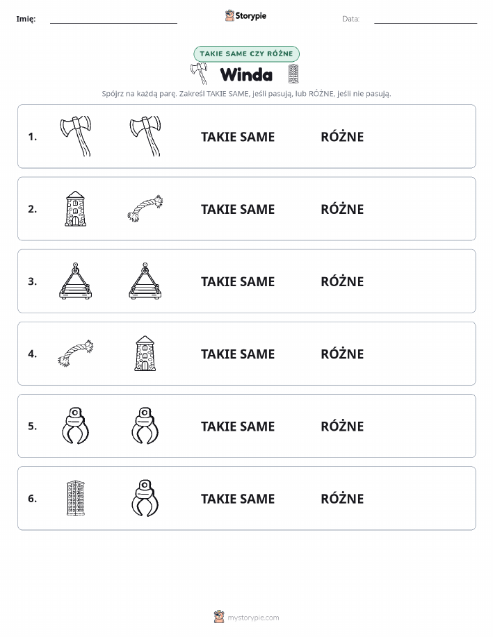Viewport: 493px width, 637px height.
Task: Click the left axe in row 1
Action: (76, 136)
